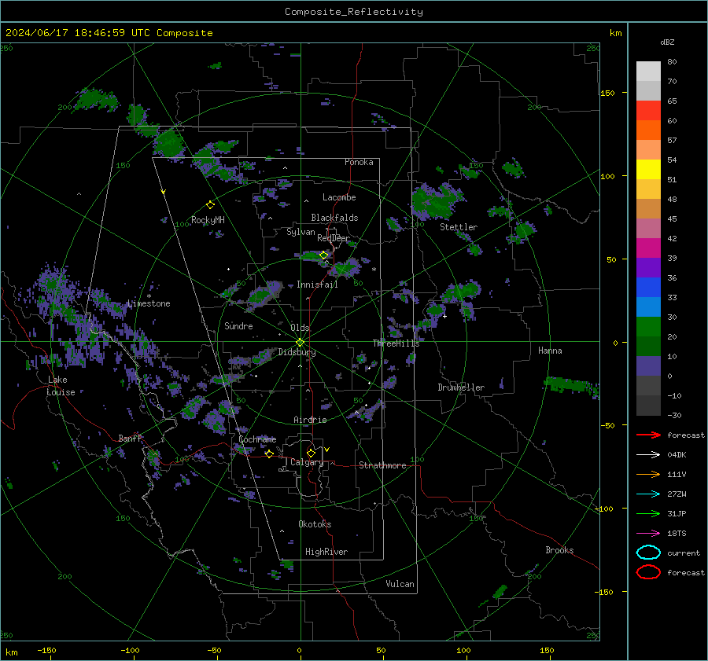This screenshot has height=661, width=708.
Task: Click the Drumheller town label
Action: (461, 387)
